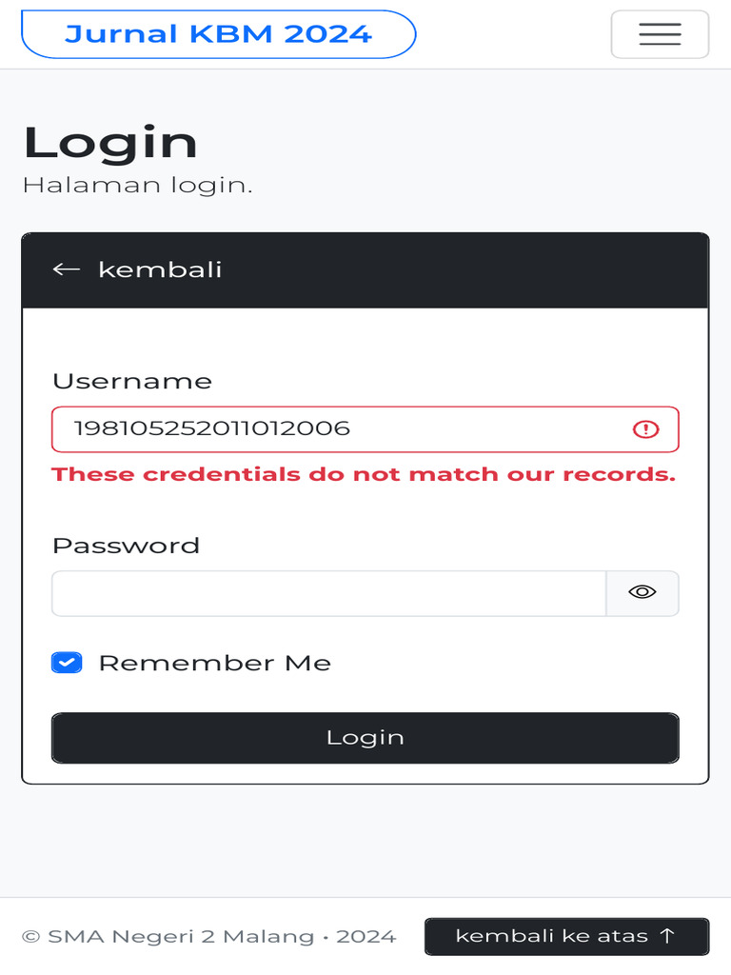
Task: Open the Jurnal KBM 2024 home link
Action: (218, 34)
